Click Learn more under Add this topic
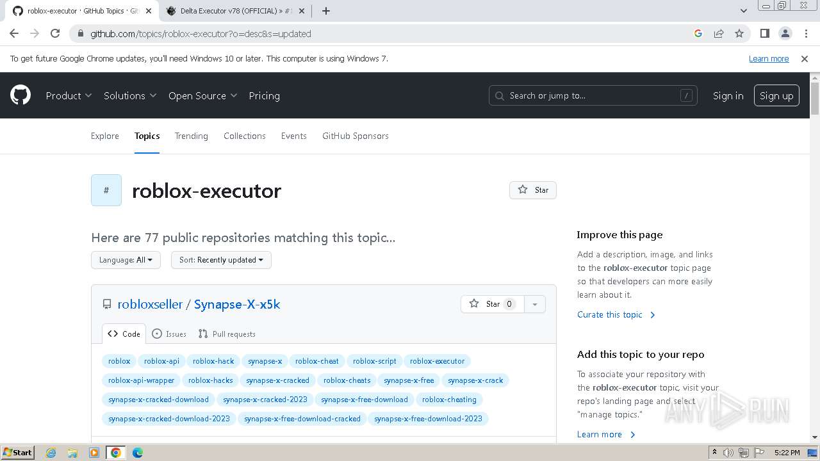 (606, 434)
